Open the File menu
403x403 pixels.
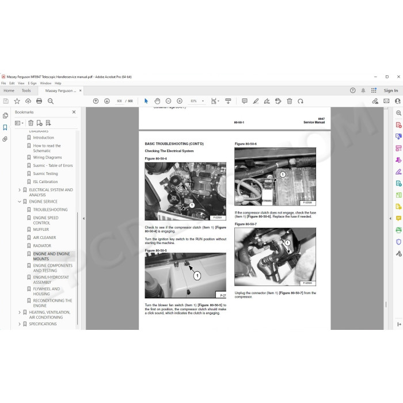pyautogui.click(x=3, y=83)
